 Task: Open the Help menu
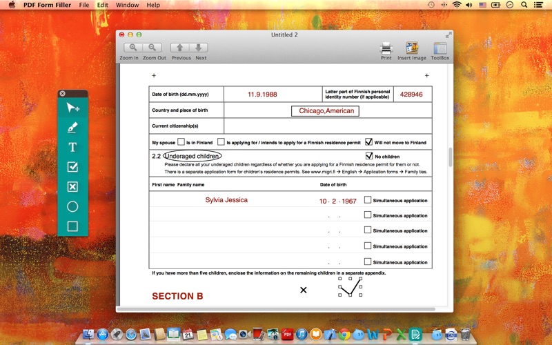pyautogui.click(x=153, y=5)
